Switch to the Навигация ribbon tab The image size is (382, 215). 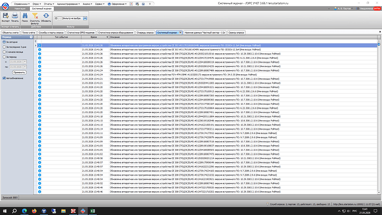pos(20,8)
